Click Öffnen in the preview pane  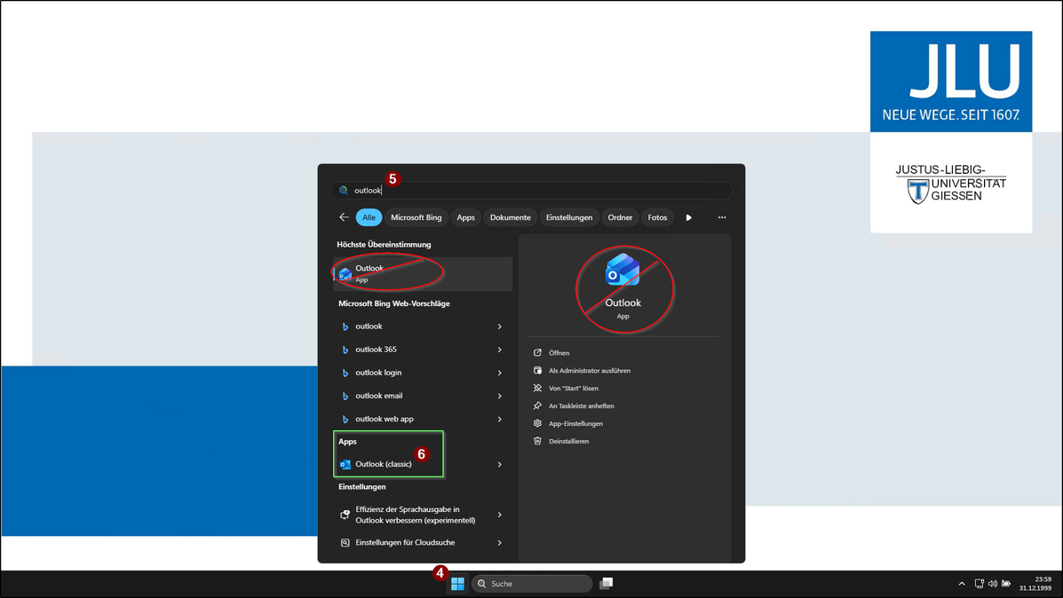(x=559, y=353)
